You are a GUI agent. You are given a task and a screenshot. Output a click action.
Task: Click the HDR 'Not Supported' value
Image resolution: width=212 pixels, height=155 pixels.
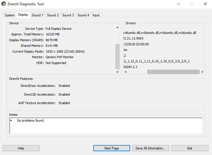56,63
